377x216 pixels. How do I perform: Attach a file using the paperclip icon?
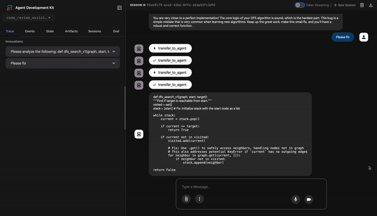click(186, 199)
